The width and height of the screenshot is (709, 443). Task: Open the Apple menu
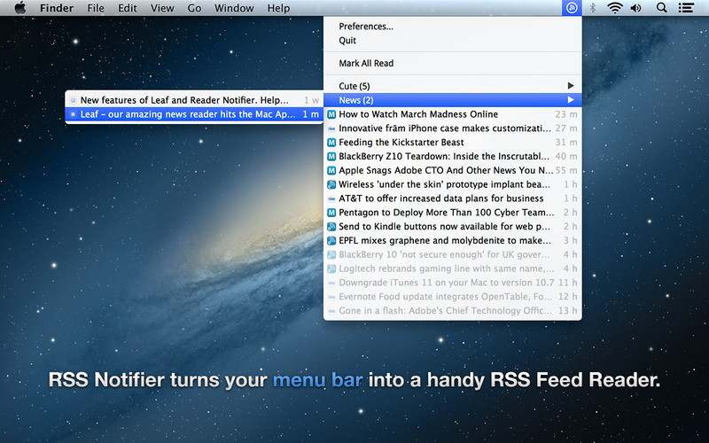tap(19, 8)
